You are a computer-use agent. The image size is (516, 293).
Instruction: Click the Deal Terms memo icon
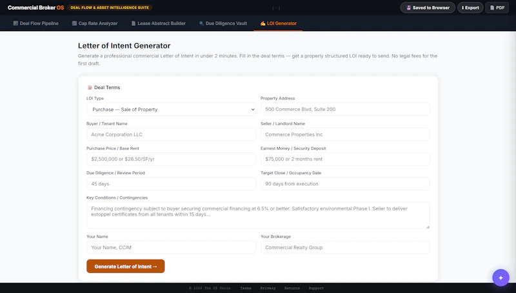pos(90,87)
